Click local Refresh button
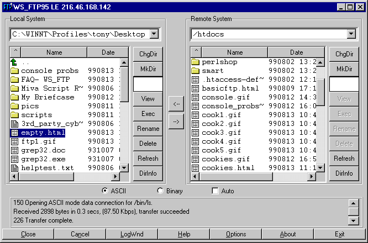368x243 pixels. [148, 159]
